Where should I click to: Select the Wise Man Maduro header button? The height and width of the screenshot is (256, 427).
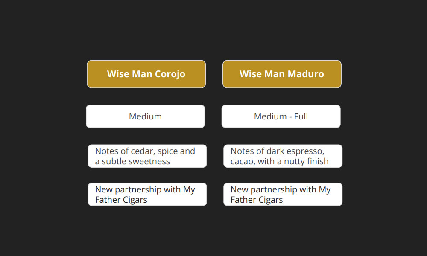[282, 74]
